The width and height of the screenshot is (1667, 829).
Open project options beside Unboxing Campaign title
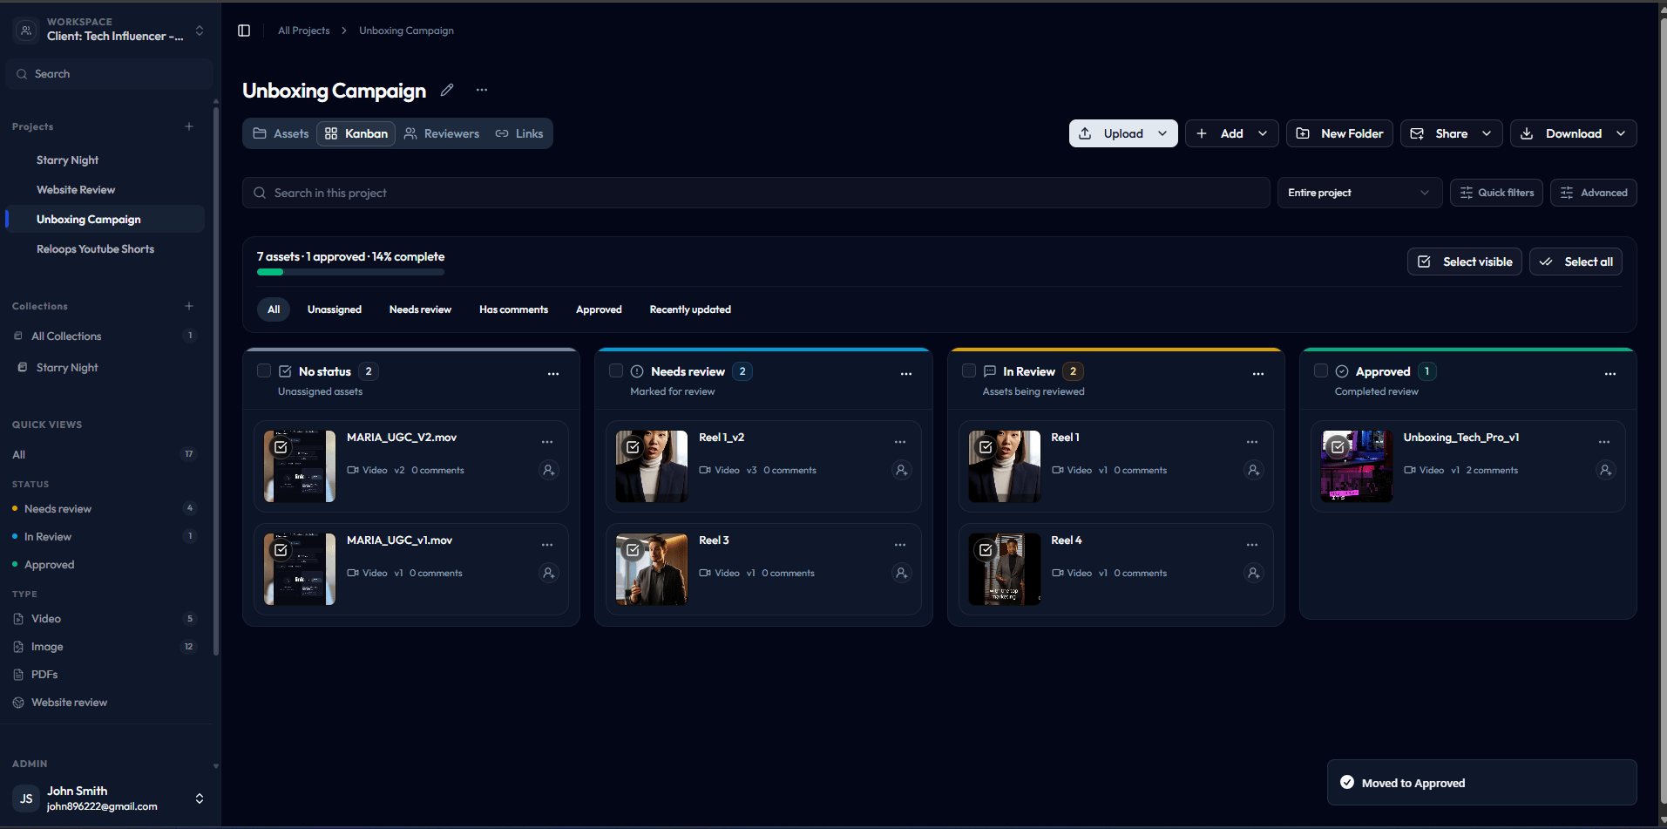pyautogui.click(x=482, y=90)
